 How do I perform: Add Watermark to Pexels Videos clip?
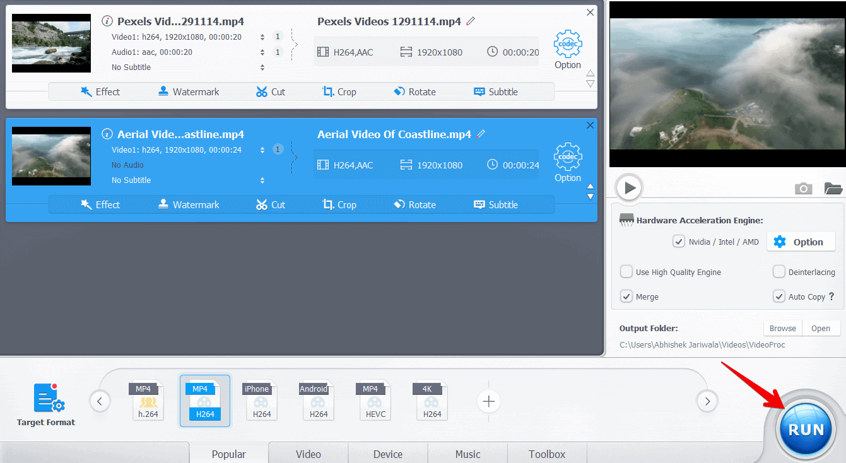point(188,91)
